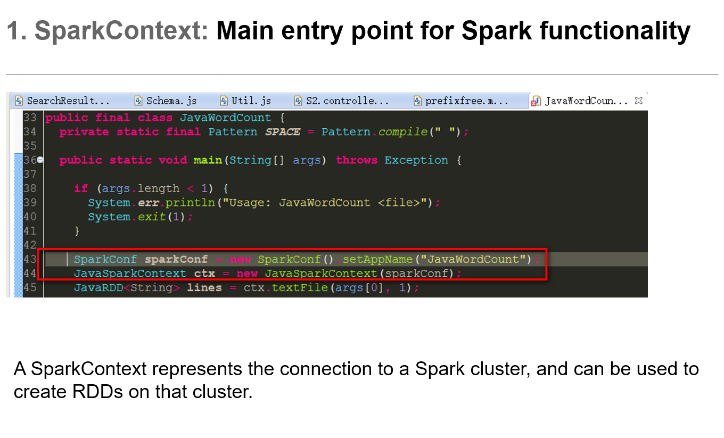Click the file icon on the Schema.js tab

tap(138, 101)
